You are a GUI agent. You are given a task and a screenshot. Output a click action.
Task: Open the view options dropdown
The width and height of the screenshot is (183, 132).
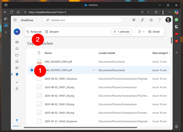141,32
